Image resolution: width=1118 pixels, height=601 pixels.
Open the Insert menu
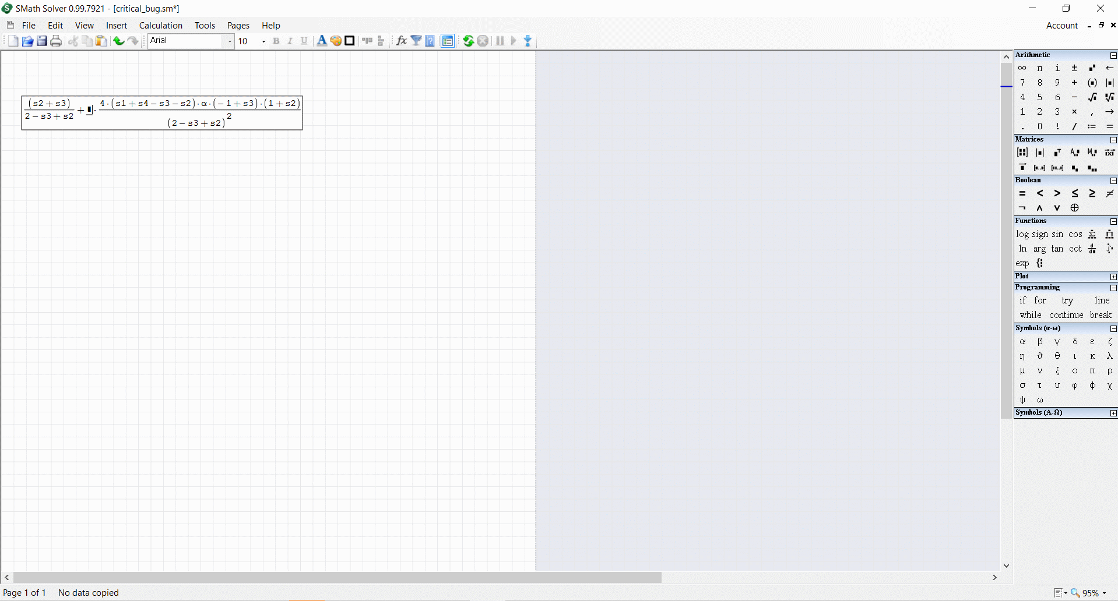(x=117, y=26)
